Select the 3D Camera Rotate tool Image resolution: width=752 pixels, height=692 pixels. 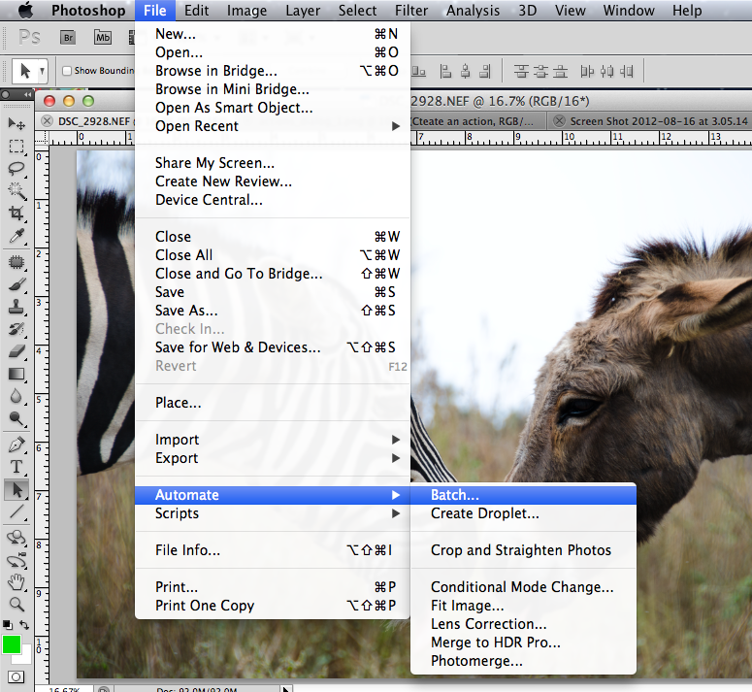tap(16, 560)
